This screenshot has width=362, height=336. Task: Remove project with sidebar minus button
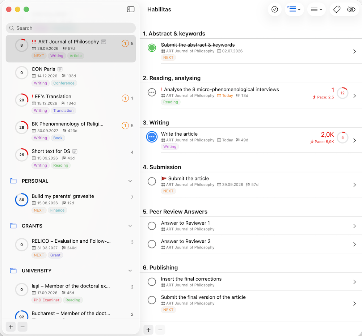tap(22, 327)
